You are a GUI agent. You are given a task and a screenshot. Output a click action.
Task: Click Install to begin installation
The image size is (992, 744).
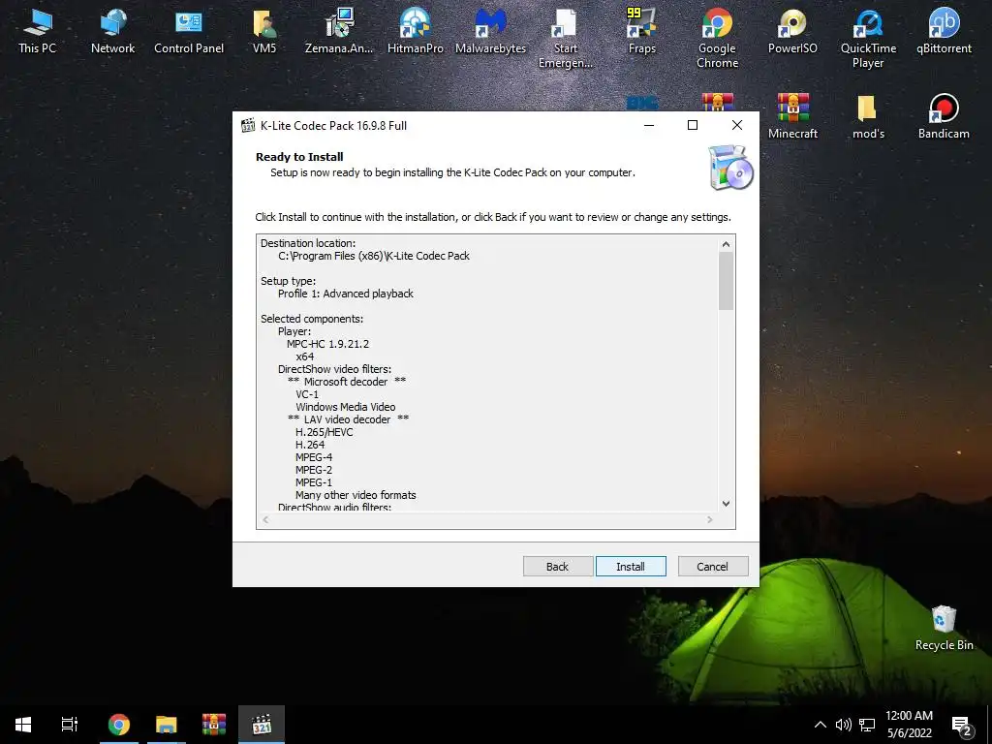point(631,566)
